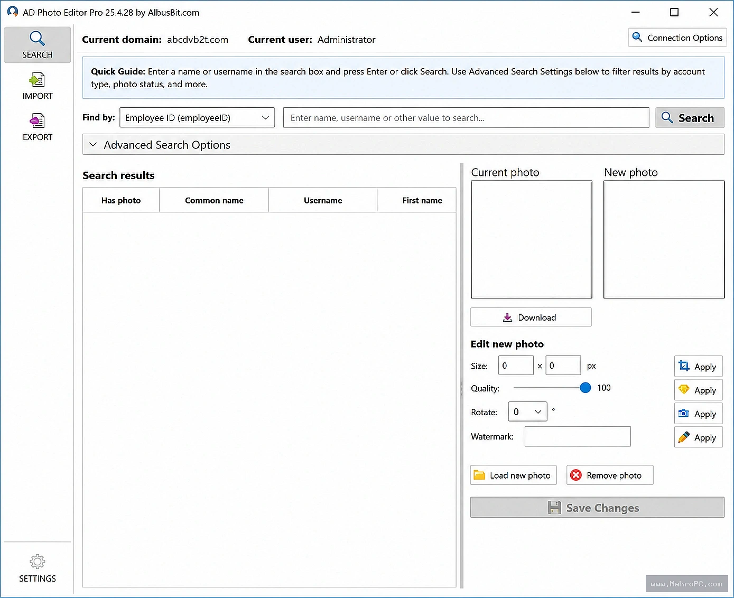Click the Current photo preview box
734x598 pixels.
531,239
